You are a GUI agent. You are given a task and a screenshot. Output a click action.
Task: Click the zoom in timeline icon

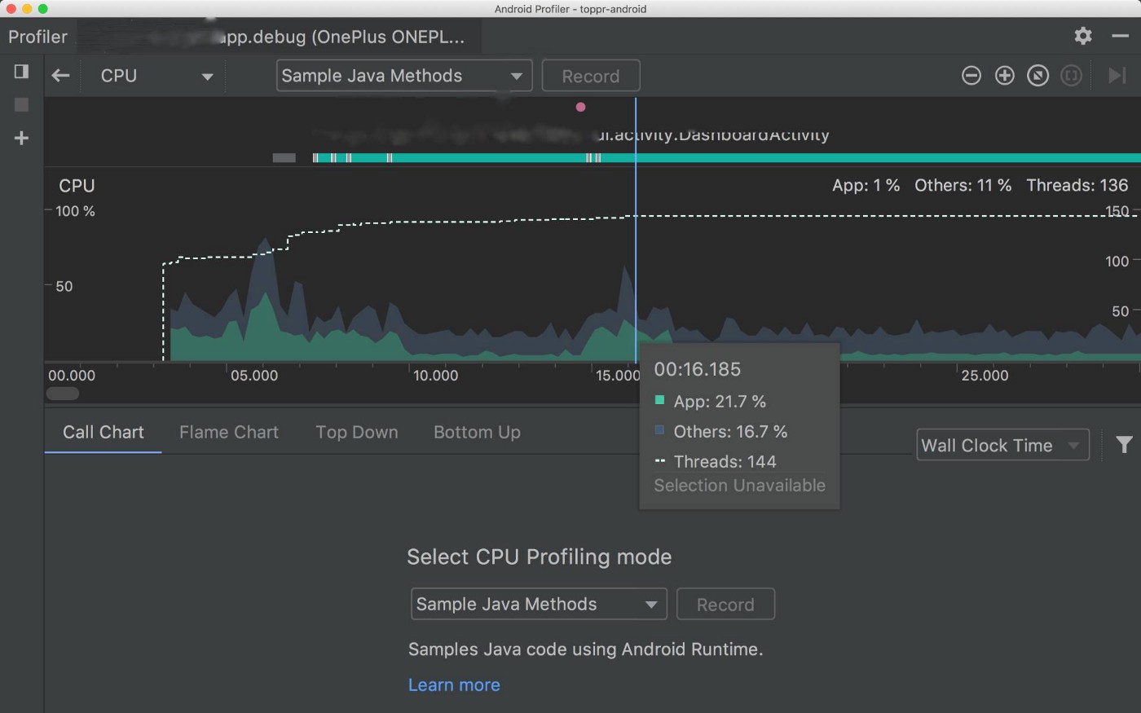[1004, 76]
